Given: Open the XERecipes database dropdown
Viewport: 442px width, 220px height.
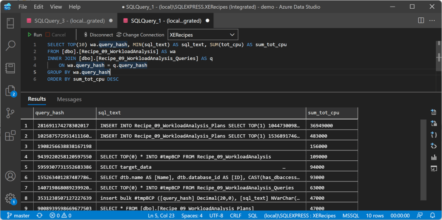Looking at the screenshot, I should click(203, 35).
